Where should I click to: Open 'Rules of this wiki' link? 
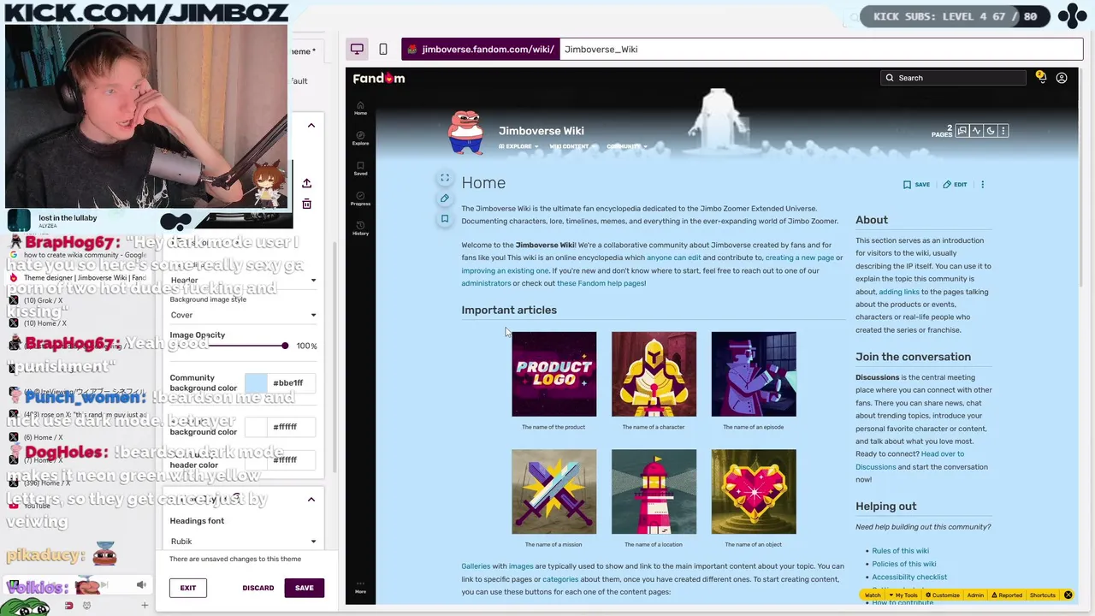(900, 551)
